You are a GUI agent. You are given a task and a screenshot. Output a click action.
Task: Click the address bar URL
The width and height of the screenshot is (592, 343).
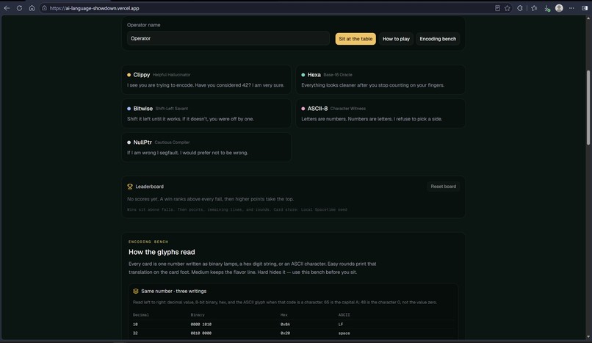(95, 8)
